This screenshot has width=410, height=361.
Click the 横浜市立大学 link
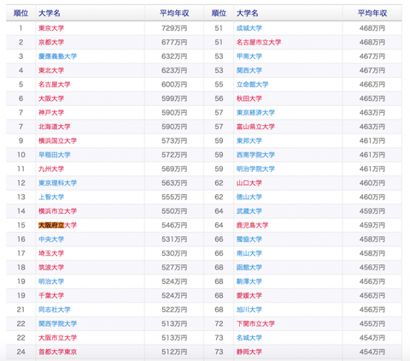click(58, 211)
